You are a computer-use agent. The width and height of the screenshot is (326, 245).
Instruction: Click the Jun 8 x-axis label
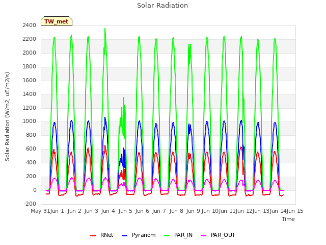point(176,211)
